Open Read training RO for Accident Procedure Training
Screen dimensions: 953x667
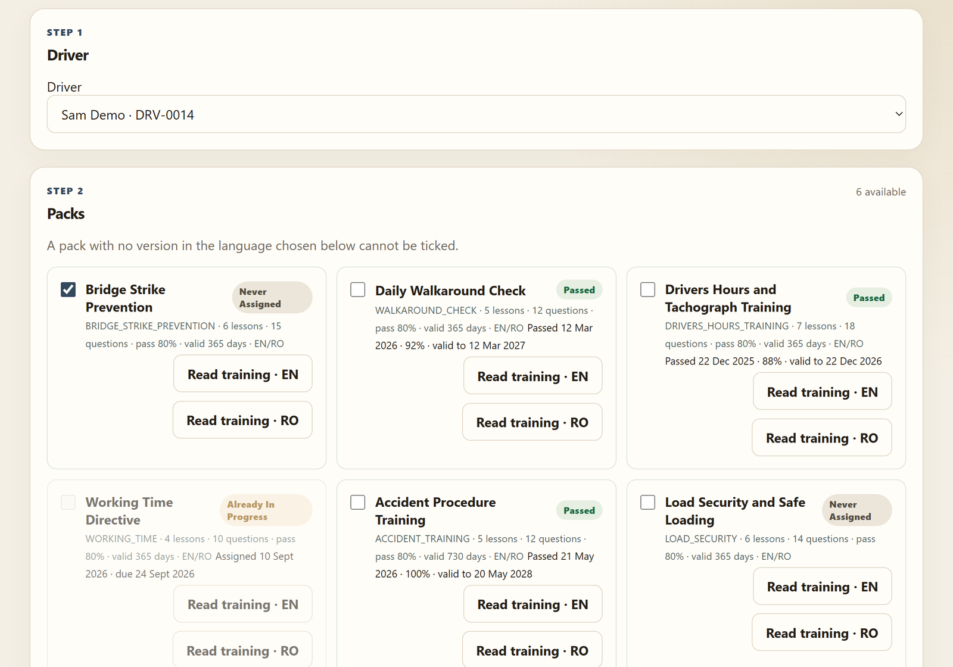[x=532, y=650]
